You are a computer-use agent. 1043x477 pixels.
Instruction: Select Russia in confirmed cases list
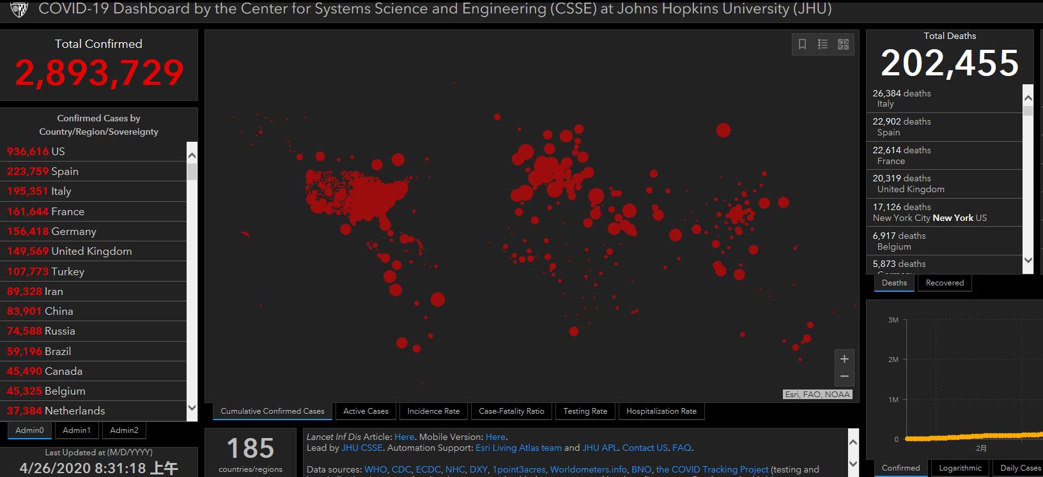pyautogui.click(x=93, y=331)
